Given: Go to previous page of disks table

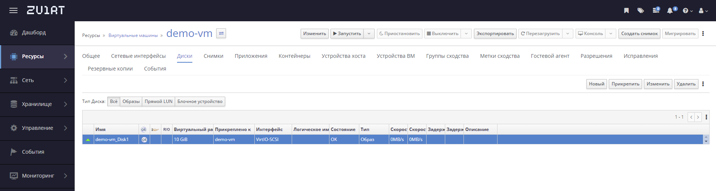Looking at the screenshot, I should [x=691, y=117].
